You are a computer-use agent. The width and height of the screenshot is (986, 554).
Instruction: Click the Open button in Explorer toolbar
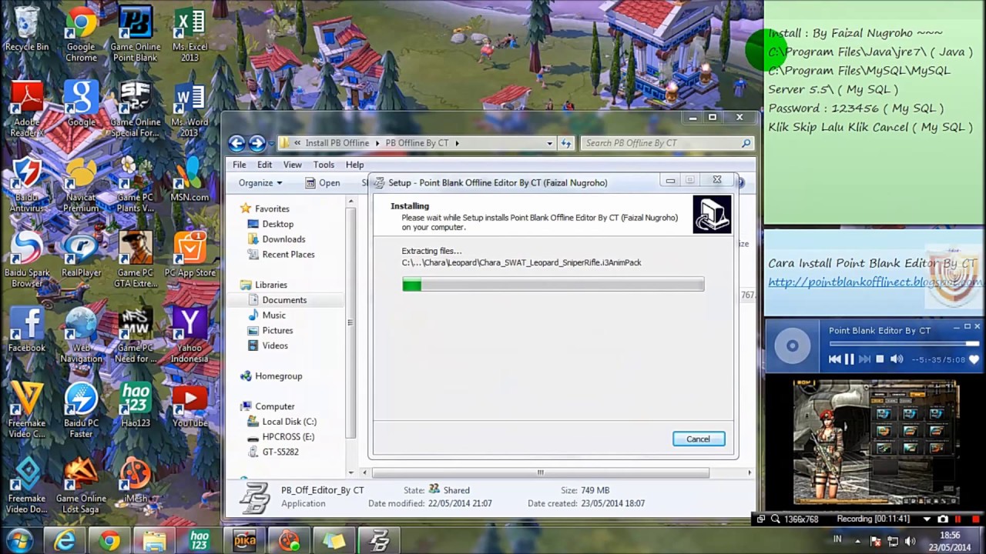coord(323,182)
